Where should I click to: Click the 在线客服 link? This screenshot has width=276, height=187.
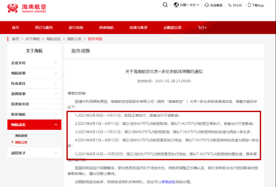216,5
